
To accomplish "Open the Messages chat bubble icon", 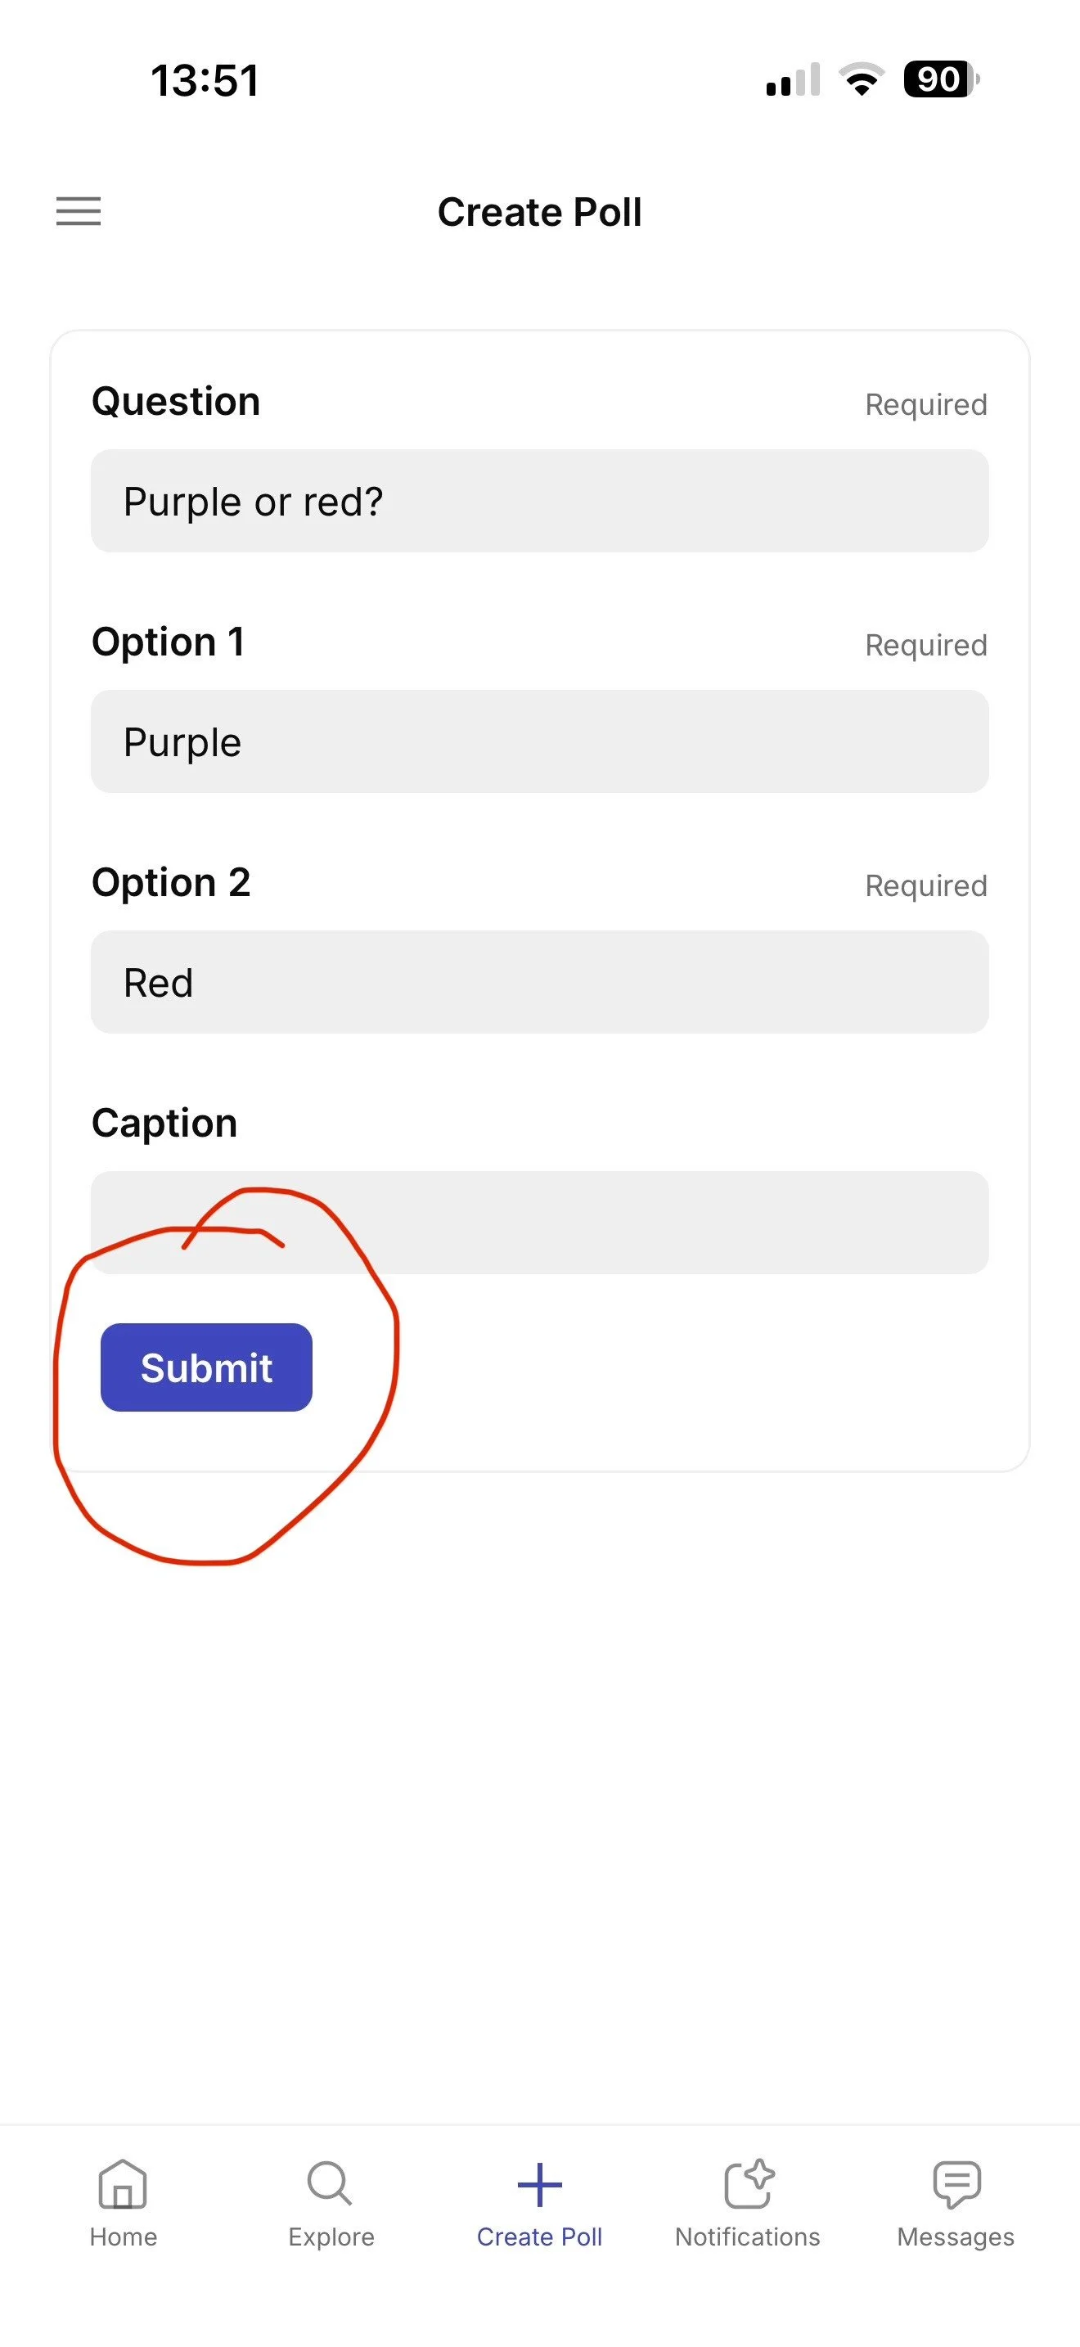I will (x=956, y=2184).
